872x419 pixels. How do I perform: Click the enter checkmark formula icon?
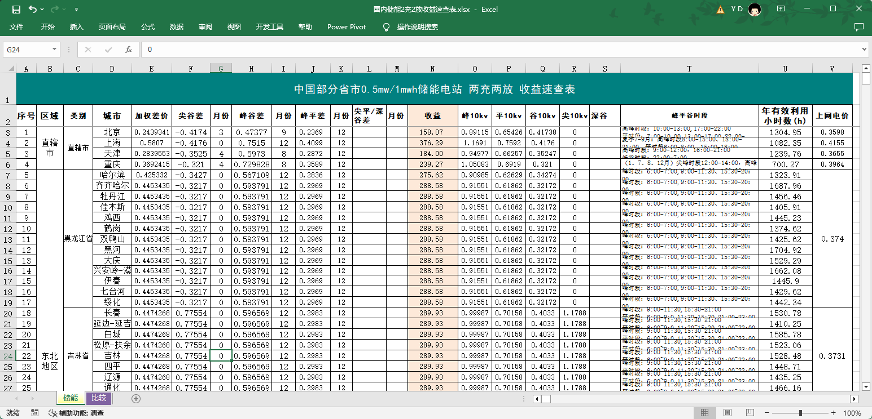[x=108, y=50]
